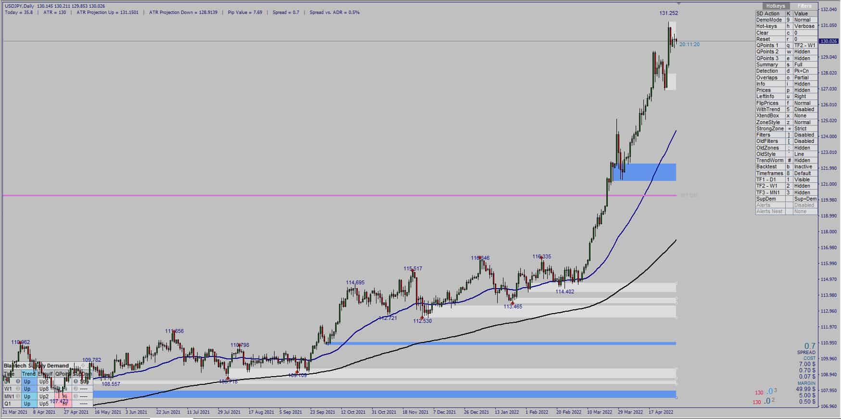Click the TF1 - D1 'Visible' value
Screen dimensions: 841x419
click(x=805, y=179)
